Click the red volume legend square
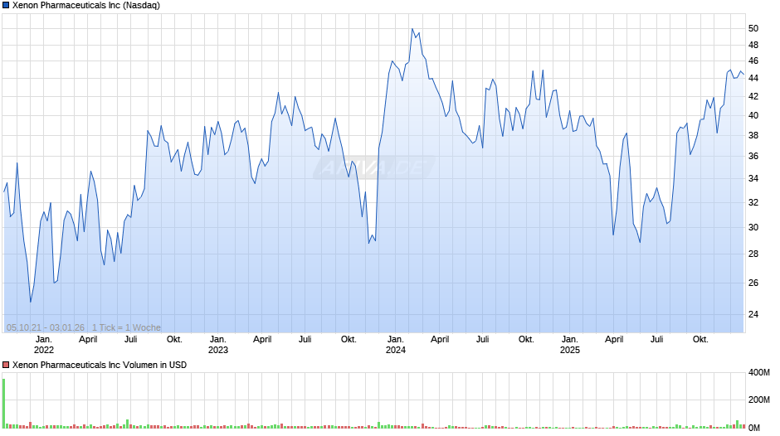This screenshot has height=436, width=780. [6, 365]
